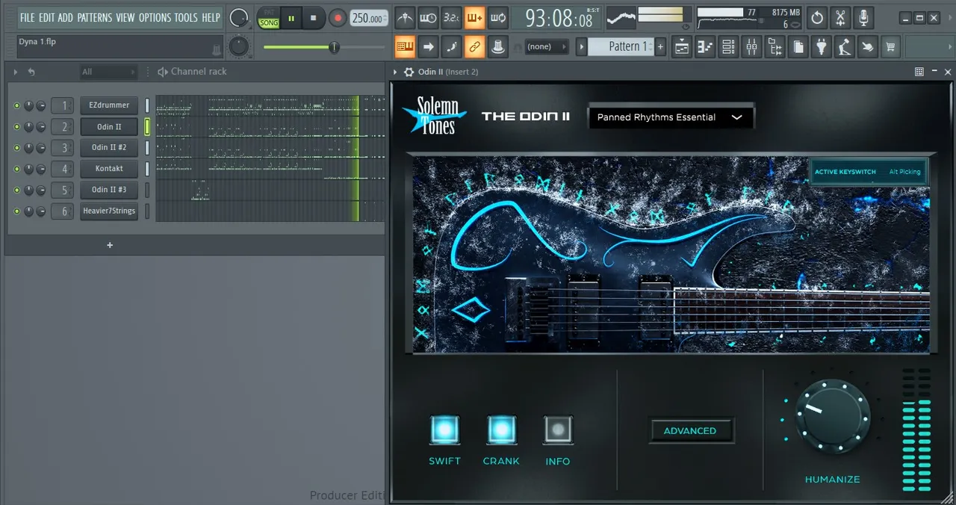
Task: Click the stop button in transport
Action: 313,18
